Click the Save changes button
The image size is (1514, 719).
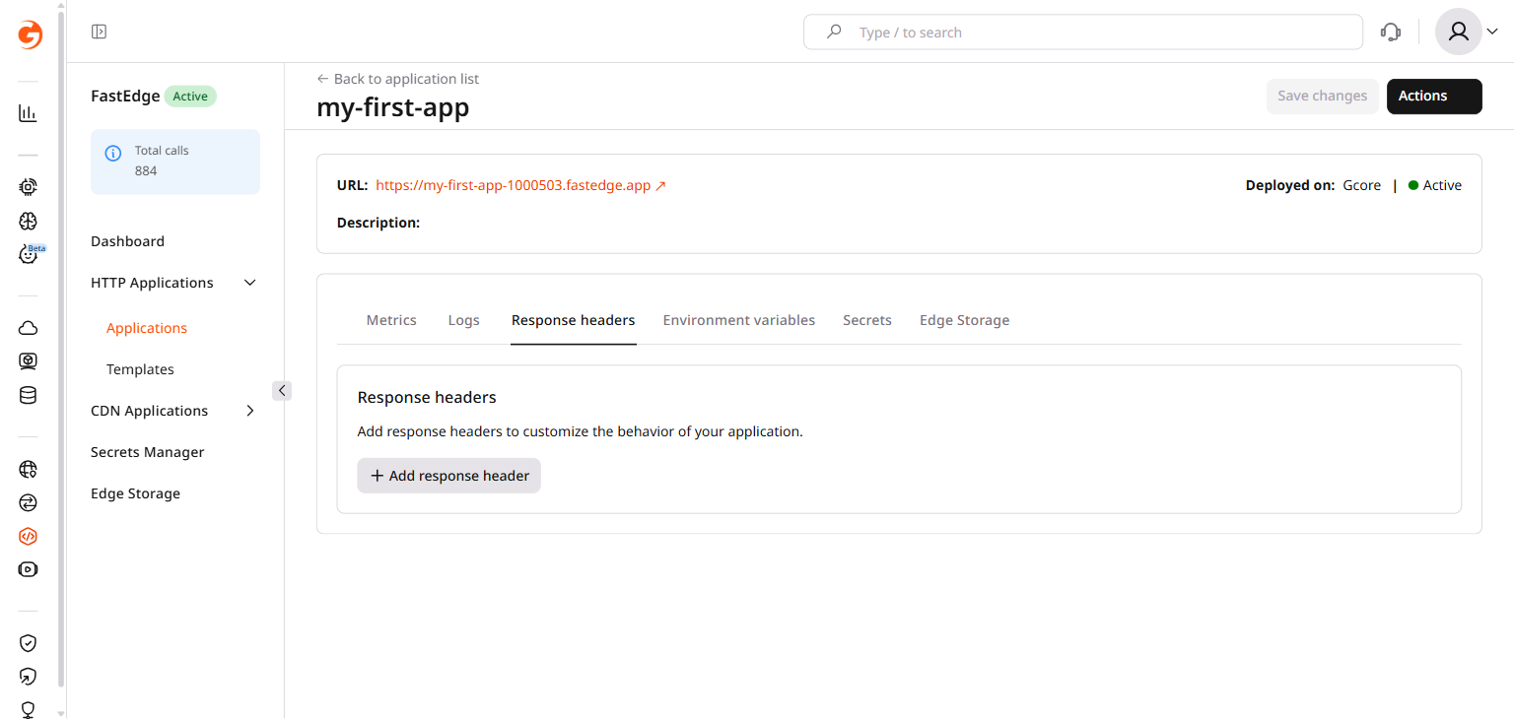point(1322,97)
